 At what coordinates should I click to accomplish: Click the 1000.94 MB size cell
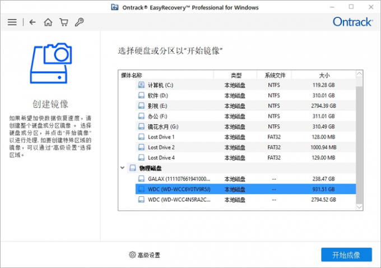pyautogui.click(x=323, y=147)
